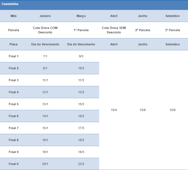188x170 pixels.
Task: Select the 15/9 merged date cell
Action: pyautogui.click(x=172, y=110)
